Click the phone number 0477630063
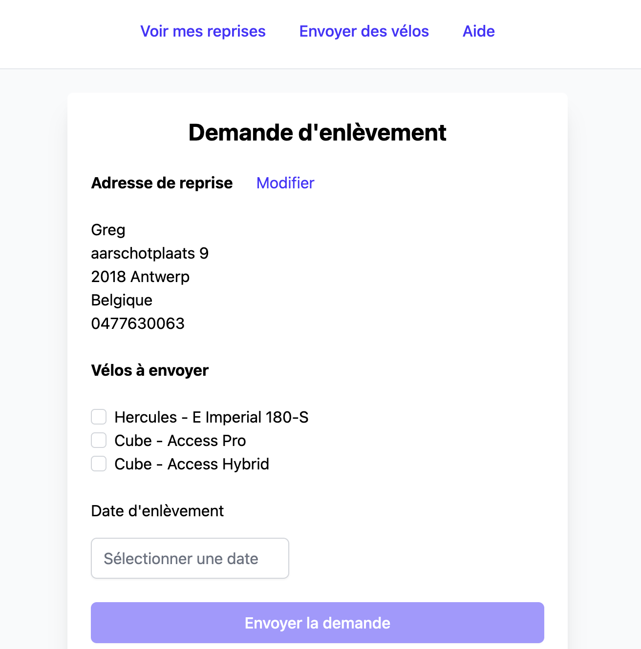 click(x=138, y=324)
